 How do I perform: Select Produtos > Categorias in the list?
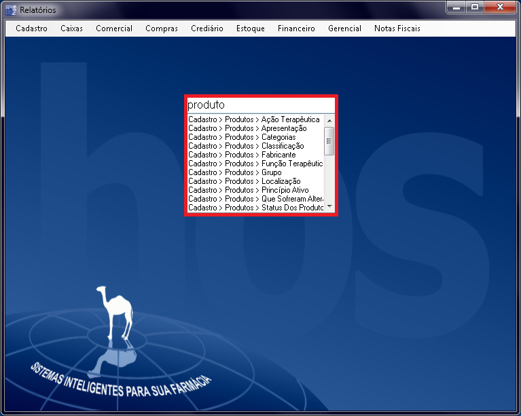coord(242,137)
